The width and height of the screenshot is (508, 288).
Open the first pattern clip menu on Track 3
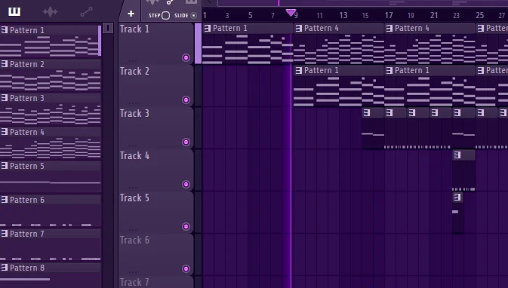(366, 112)
